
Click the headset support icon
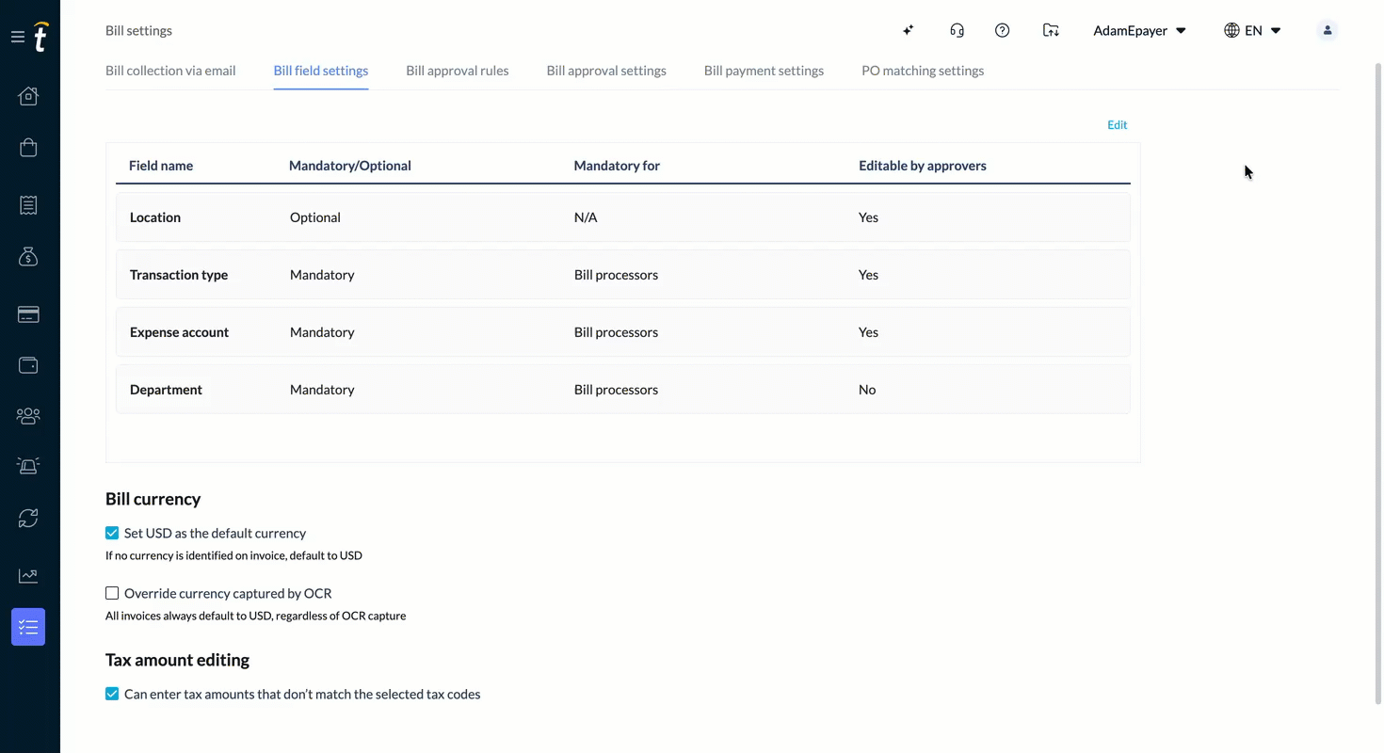coord(957,30)
